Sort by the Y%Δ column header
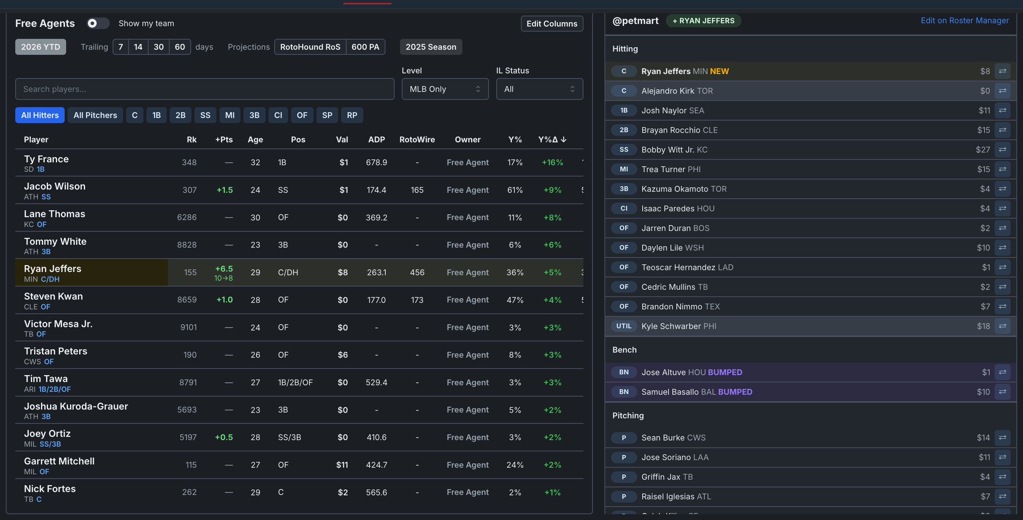 coord(552,139)
